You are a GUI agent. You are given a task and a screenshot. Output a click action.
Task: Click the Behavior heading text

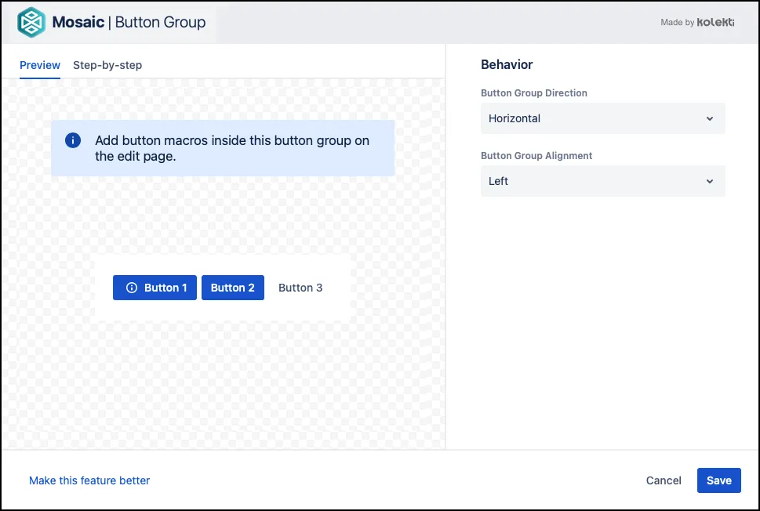[507, 64]
